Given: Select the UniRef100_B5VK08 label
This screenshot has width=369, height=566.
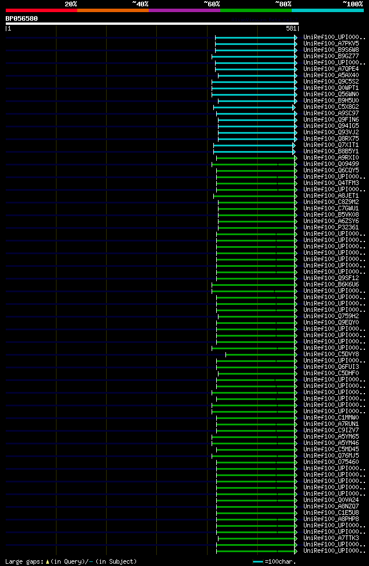Looking at the screenshot, I should tap(331, 215).
